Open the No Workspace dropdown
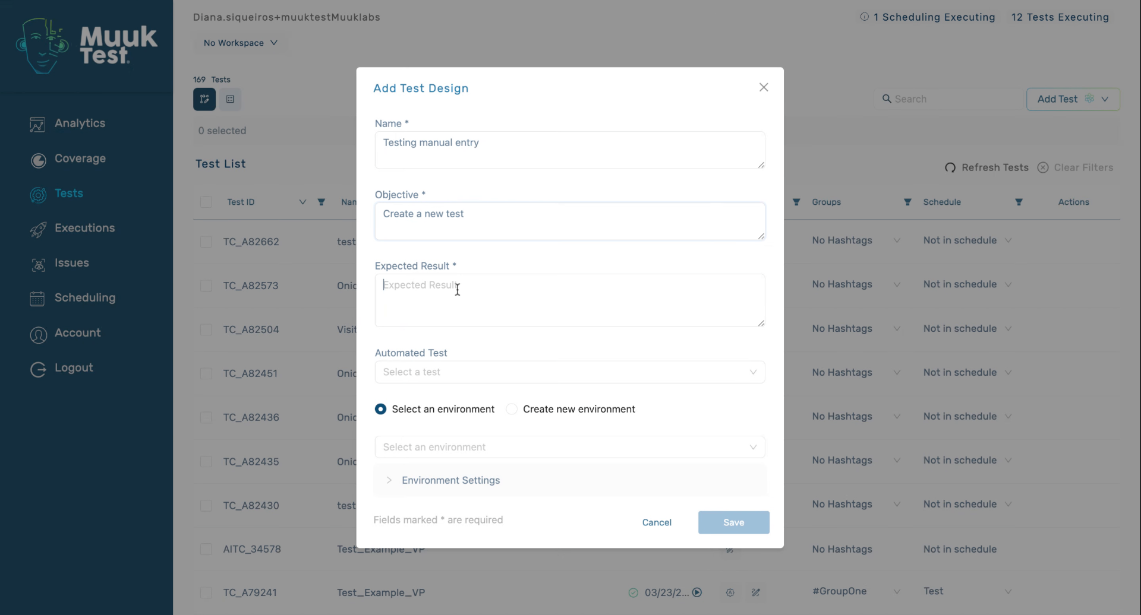The width and height of the screenshot is (1141, 615). pos(240,43)
